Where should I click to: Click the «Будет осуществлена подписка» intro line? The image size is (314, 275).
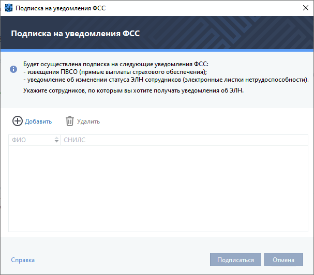coord(115,64)
